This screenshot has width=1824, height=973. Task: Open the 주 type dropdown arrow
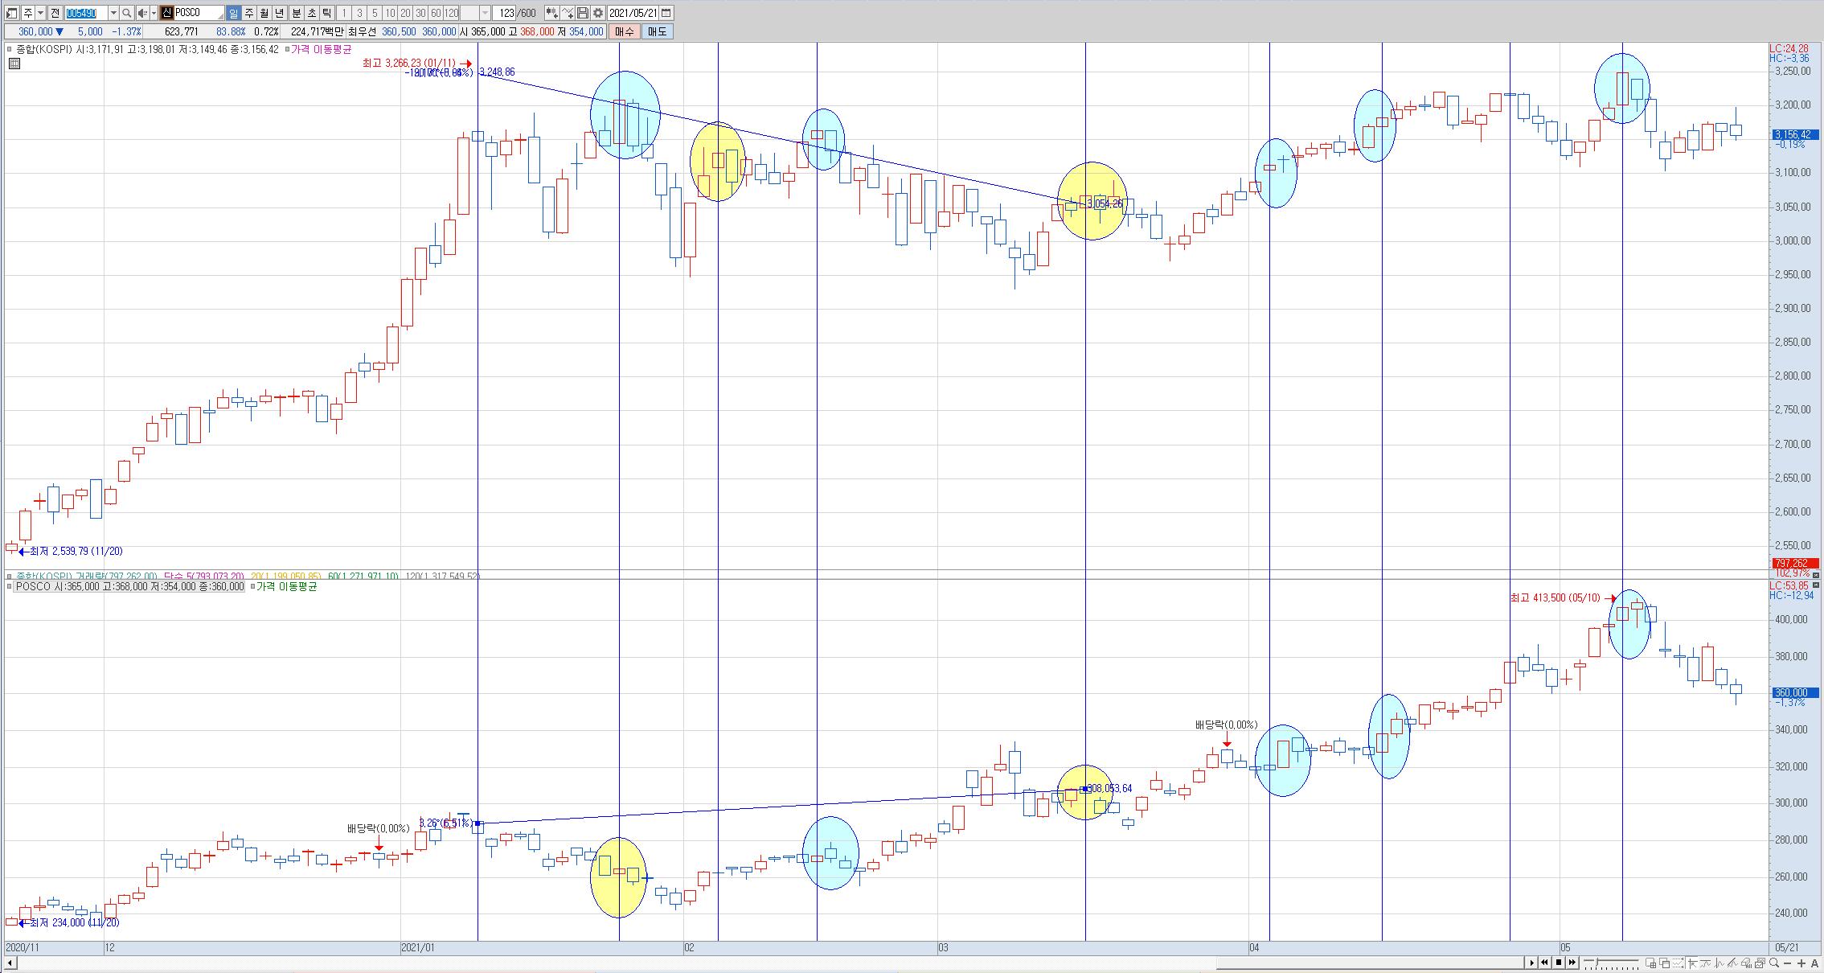tap(40, 13)
